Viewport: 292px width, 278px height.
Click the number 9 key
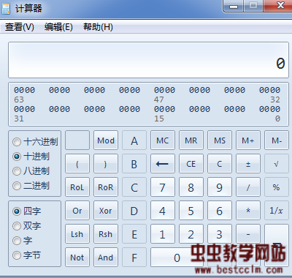[220, 187]
